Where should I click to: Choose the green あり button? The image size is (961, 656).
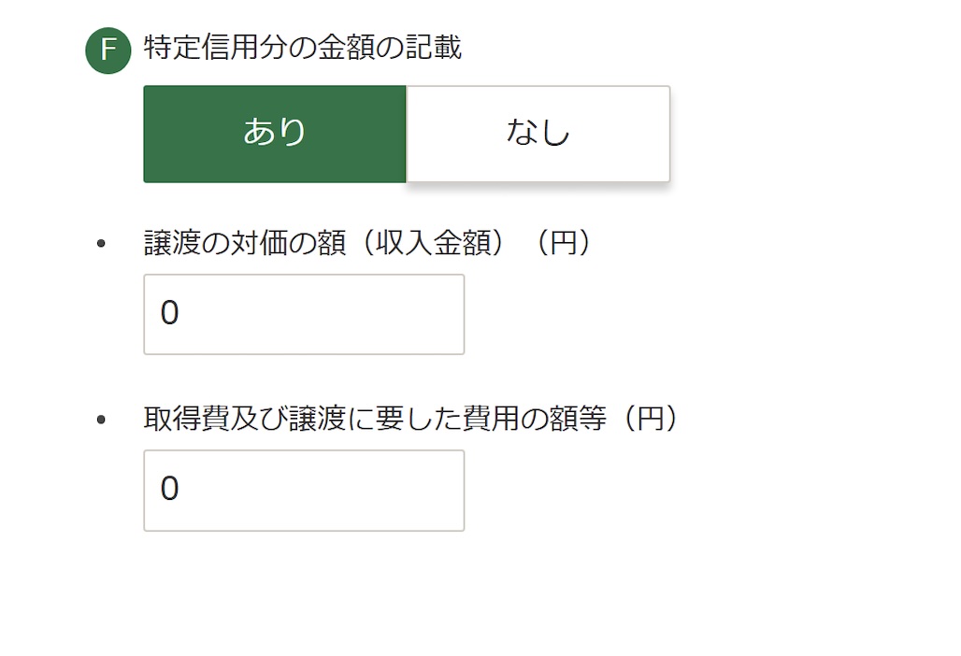275,134
